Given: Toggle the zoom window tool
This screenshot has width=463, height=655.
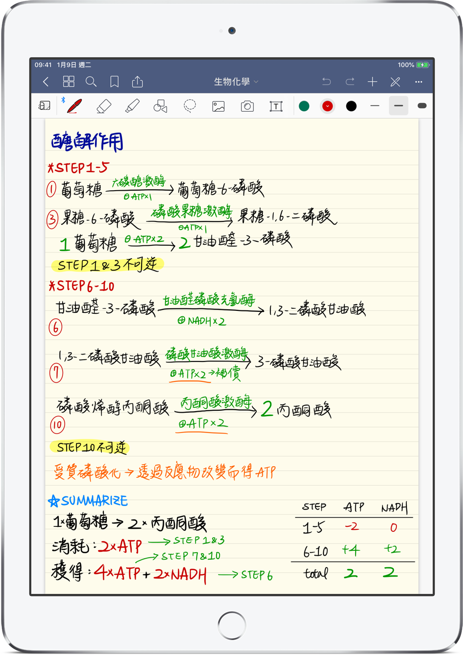Looking at the screenshot, I should 45,106.
